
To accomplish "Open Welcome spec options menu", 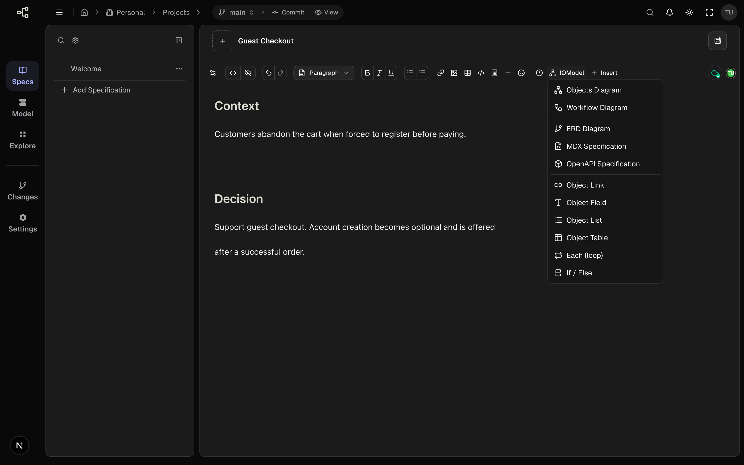I will (x=179, y=69).
